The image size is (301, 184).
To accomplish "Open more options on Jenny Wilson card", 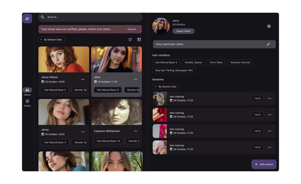I will pos(83,79).
